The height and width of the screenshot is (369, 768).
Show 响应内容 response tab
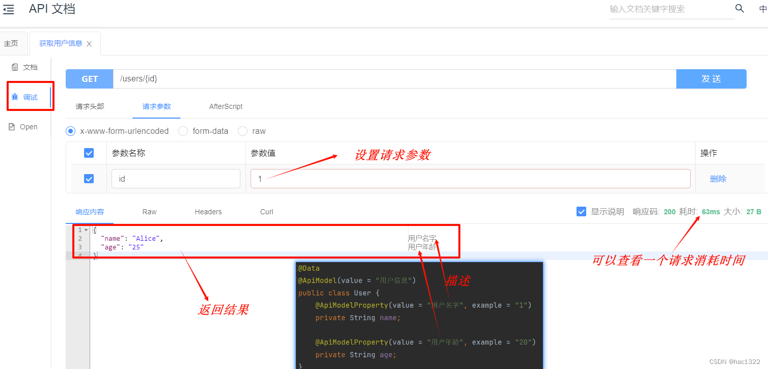coord(90,212)
